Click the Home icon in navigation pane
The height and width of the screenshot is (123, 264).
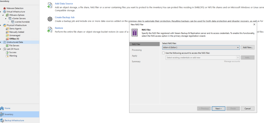click(2, 108)
